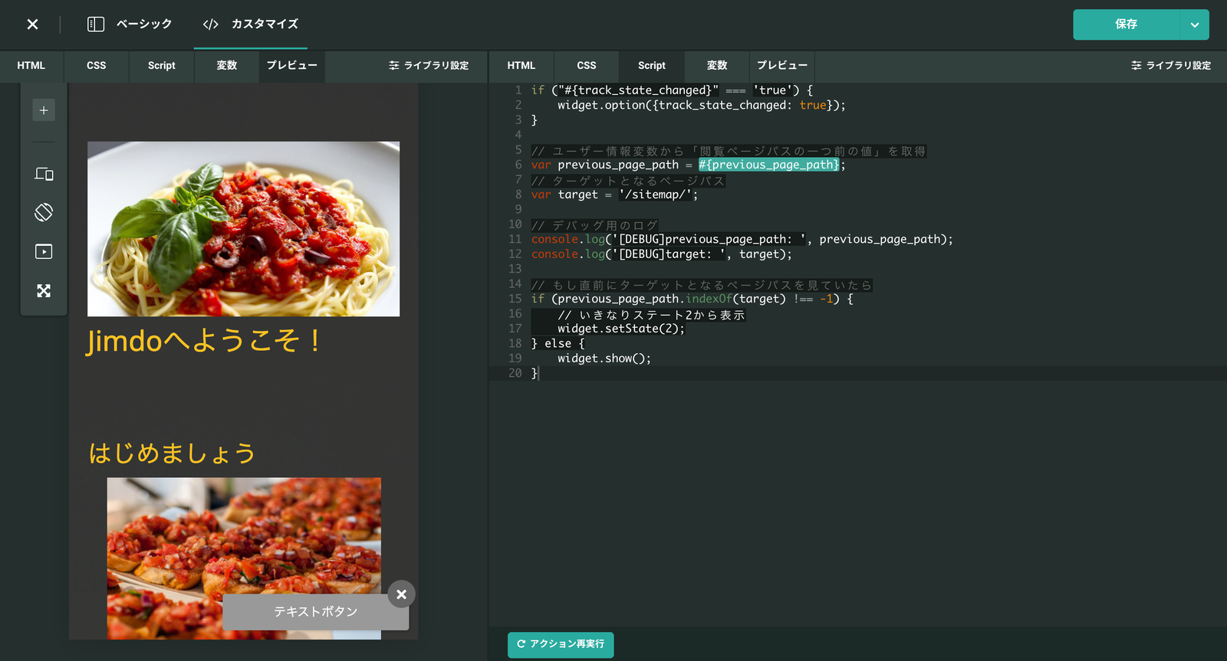The width and height of the screenshot is (1227, 661).
Task: Click the bruschetta image in preview
Action: click(244, 558)
